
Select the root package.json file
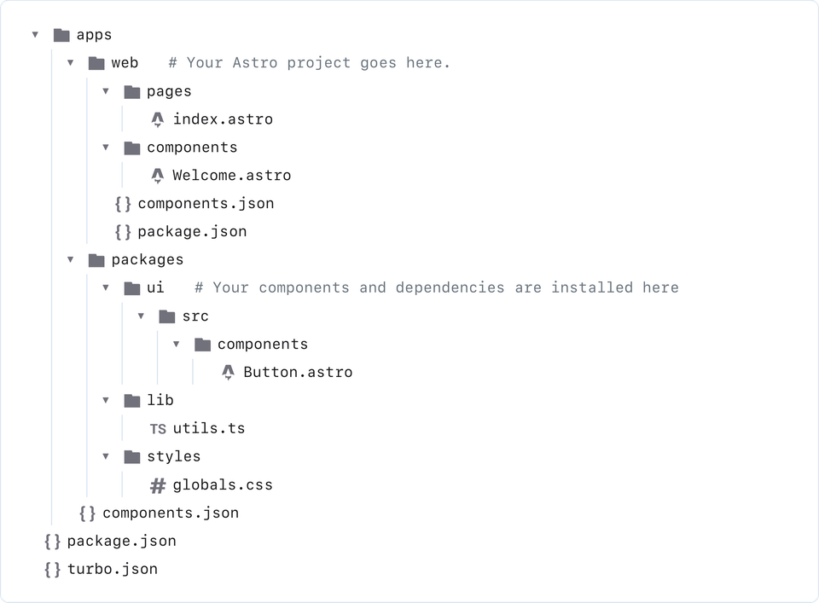coord(121,542)
